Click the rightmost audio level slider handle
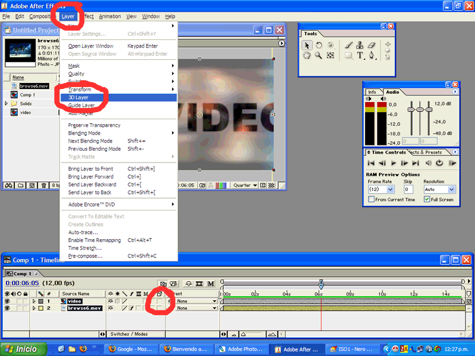Viewport: 475px width, 356px height. tap(429, 109)
